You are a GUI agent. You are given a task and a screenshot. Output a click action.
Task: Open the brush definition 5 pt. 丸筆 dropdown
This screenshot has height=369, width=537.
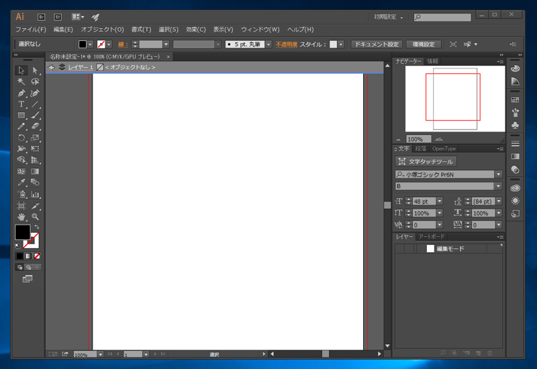point(268,44)
